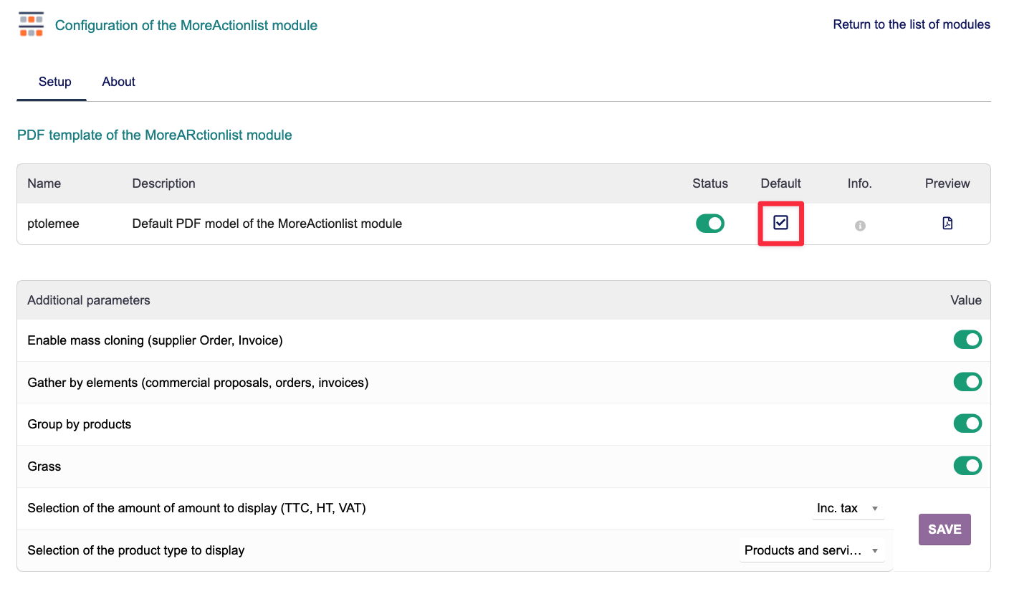Click the ptolemee template name
Viewport: 1009px width, 594px height.
pyautogui.click(x=53, y=224)
